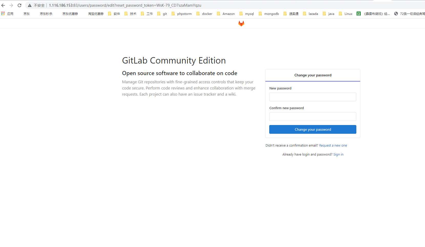Expand the lazada bookmark folder
Image resolution: width=425 pixels, height=247 pixels.
[310, 14]
